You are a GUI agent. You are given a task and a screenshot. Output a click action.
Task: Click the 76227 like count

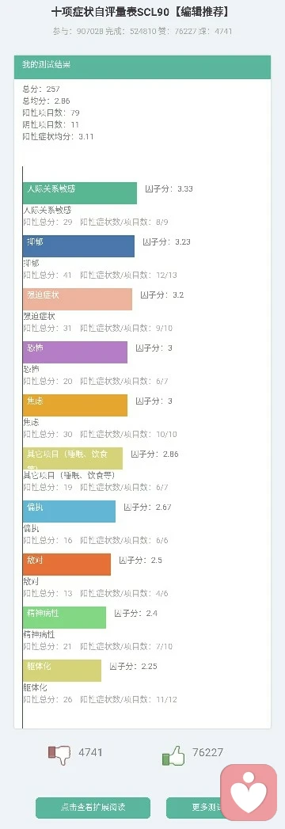pyautogui.click(x=207, y=752)
